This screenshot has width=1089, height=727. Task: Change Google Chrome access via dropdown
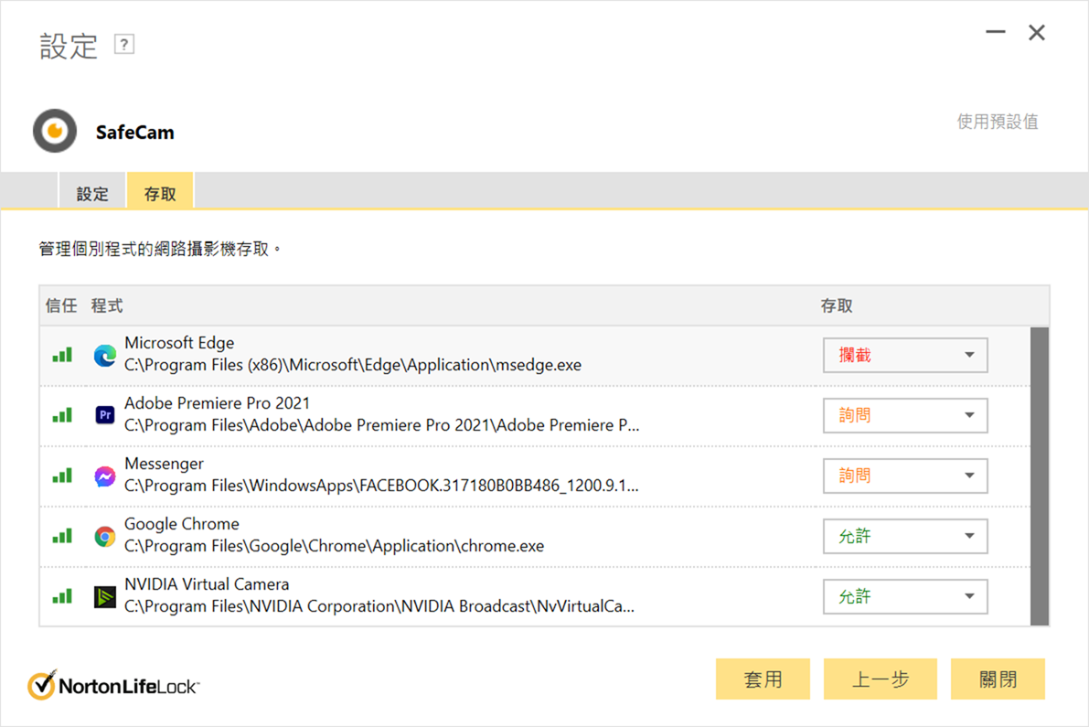[x=904, y=536]
